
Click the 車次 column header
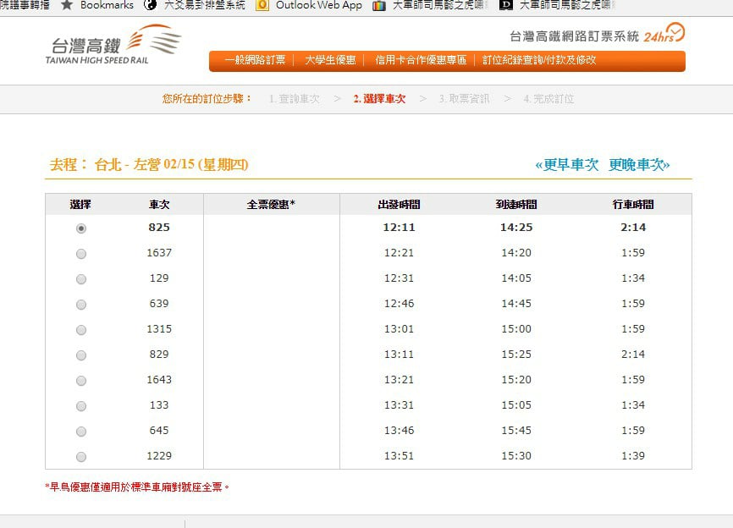pos(159,204)
